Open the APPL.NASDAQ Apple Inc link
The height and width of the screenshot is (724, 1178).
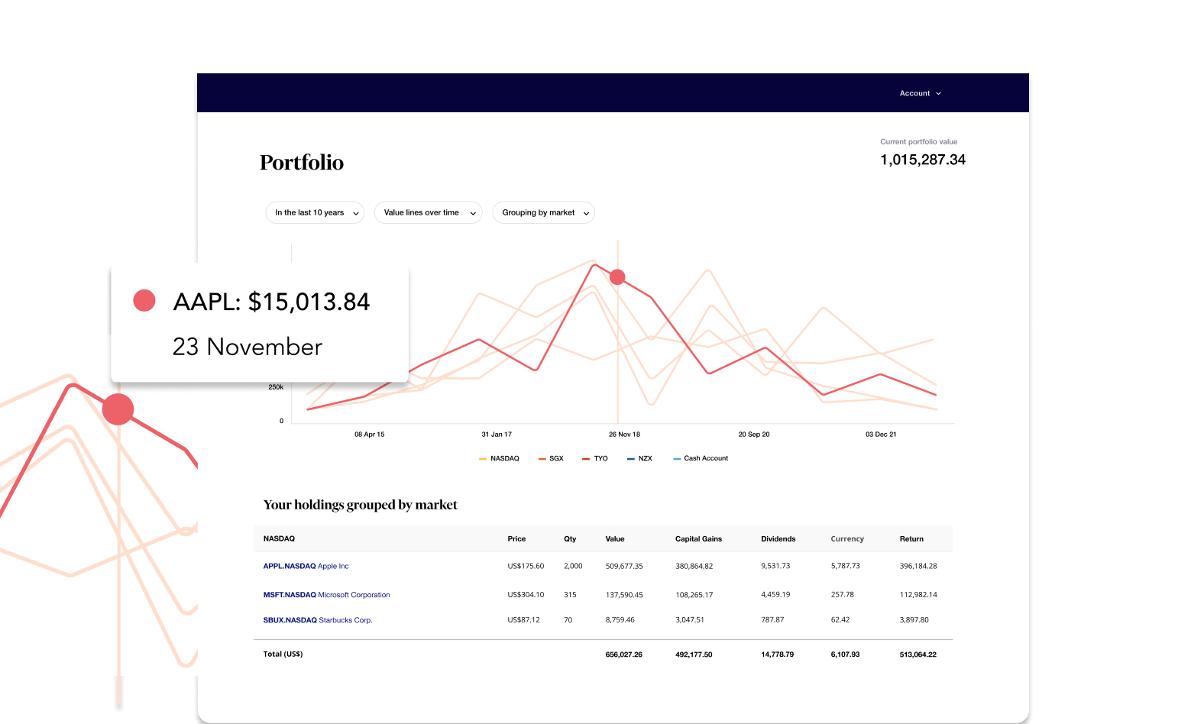tap(306, 566)
